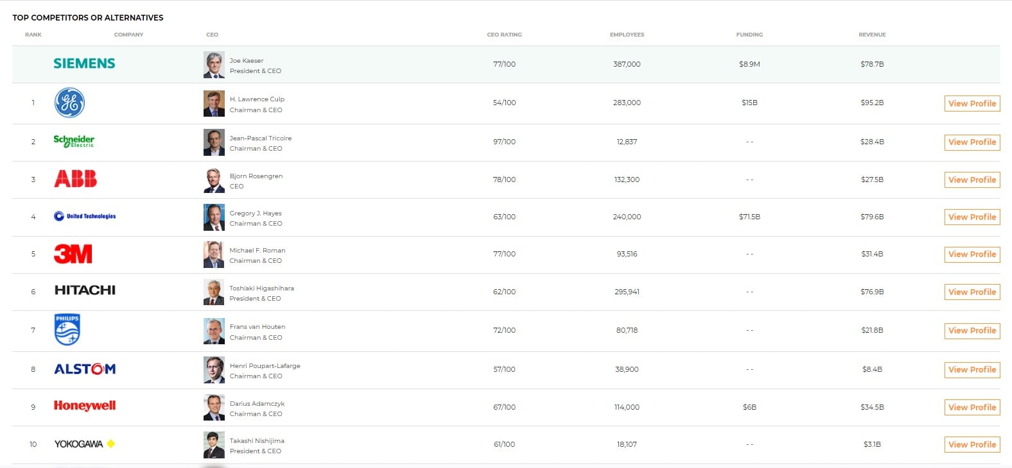The width and height of the screenshot is (1012, 468).
Task: Click Joe Kaeser's CEO photo
Action: (214, 65)
